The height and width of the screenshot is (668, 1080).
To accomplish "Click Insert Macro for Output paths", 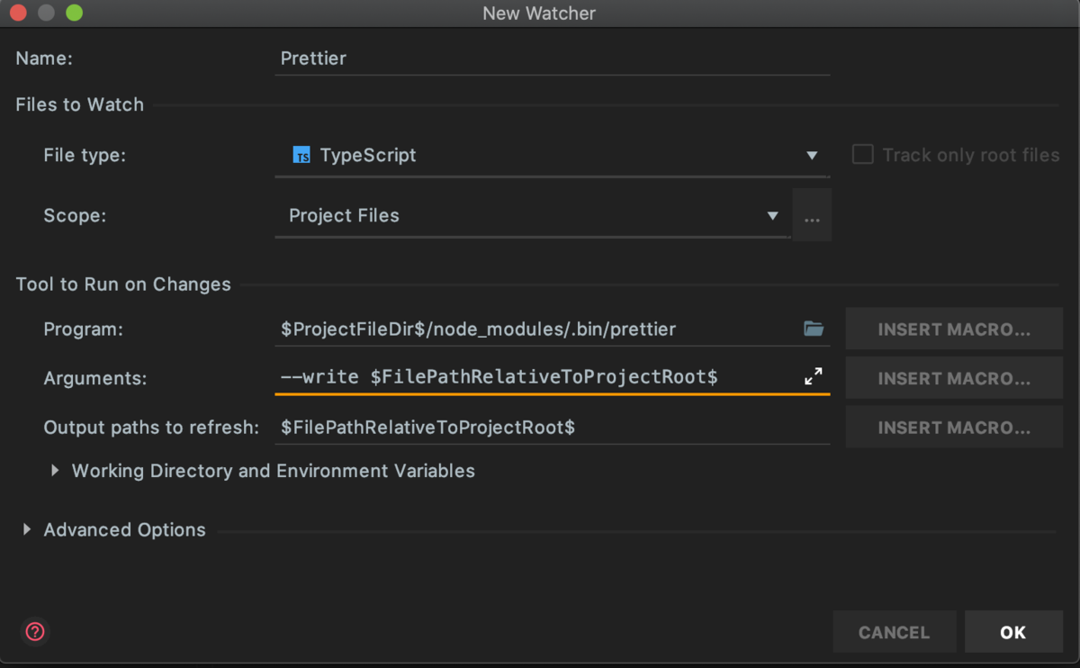I will pos(954,428).
